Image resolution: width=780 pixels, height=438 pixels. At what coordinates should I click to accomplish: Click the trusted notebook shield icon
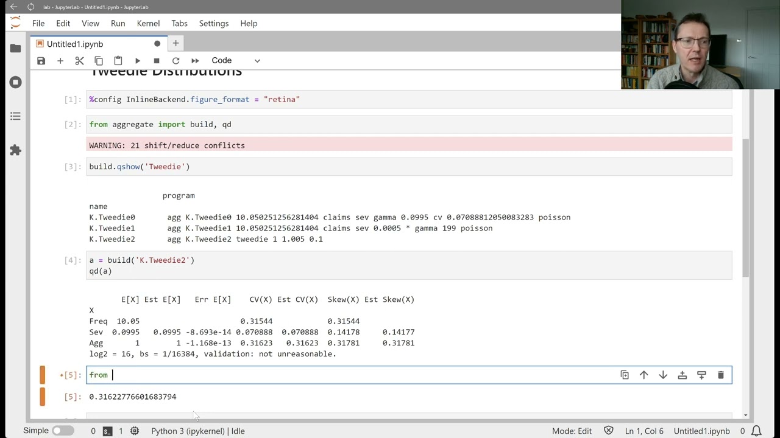(608, 431)
